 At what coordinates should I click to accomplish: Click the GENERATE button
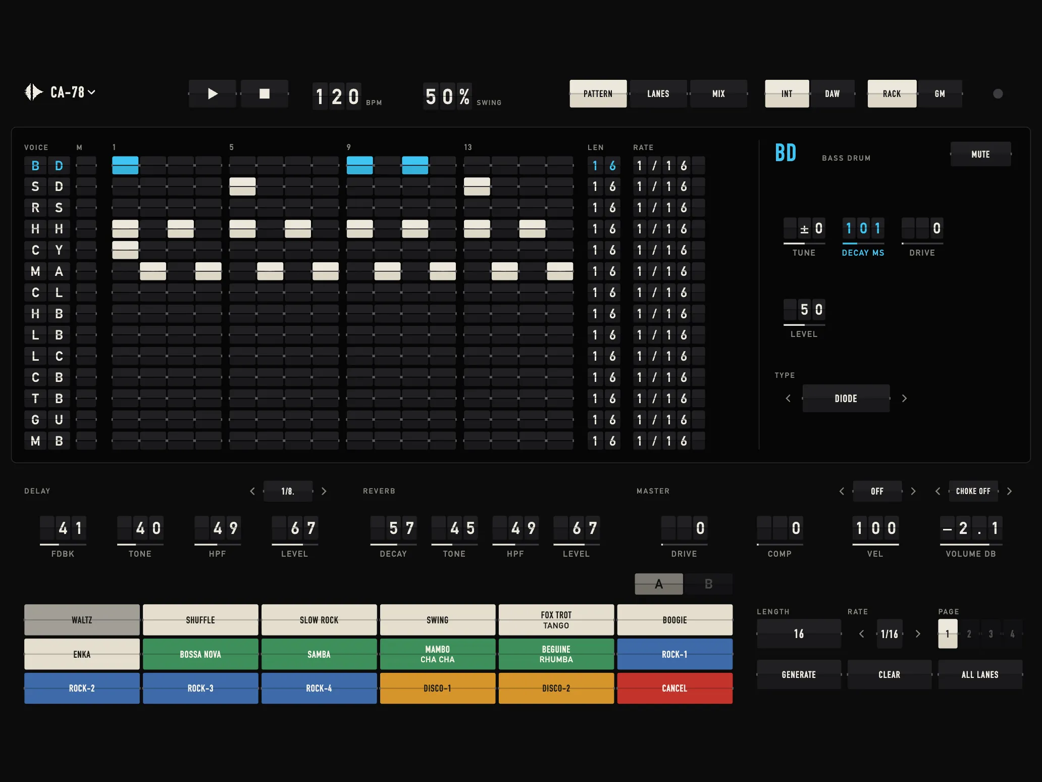(x=799, y=674)
